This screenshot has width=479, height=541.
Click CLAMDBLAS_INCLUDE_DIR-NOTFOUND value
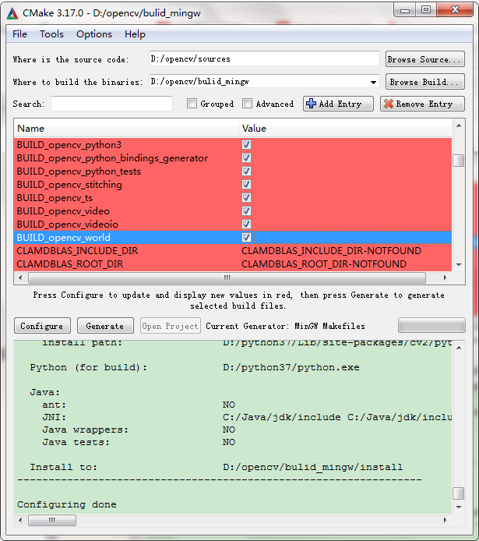point(331,250)
